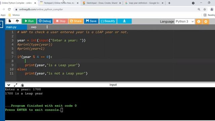Click the '1700 is a Leap year' output

24,93
